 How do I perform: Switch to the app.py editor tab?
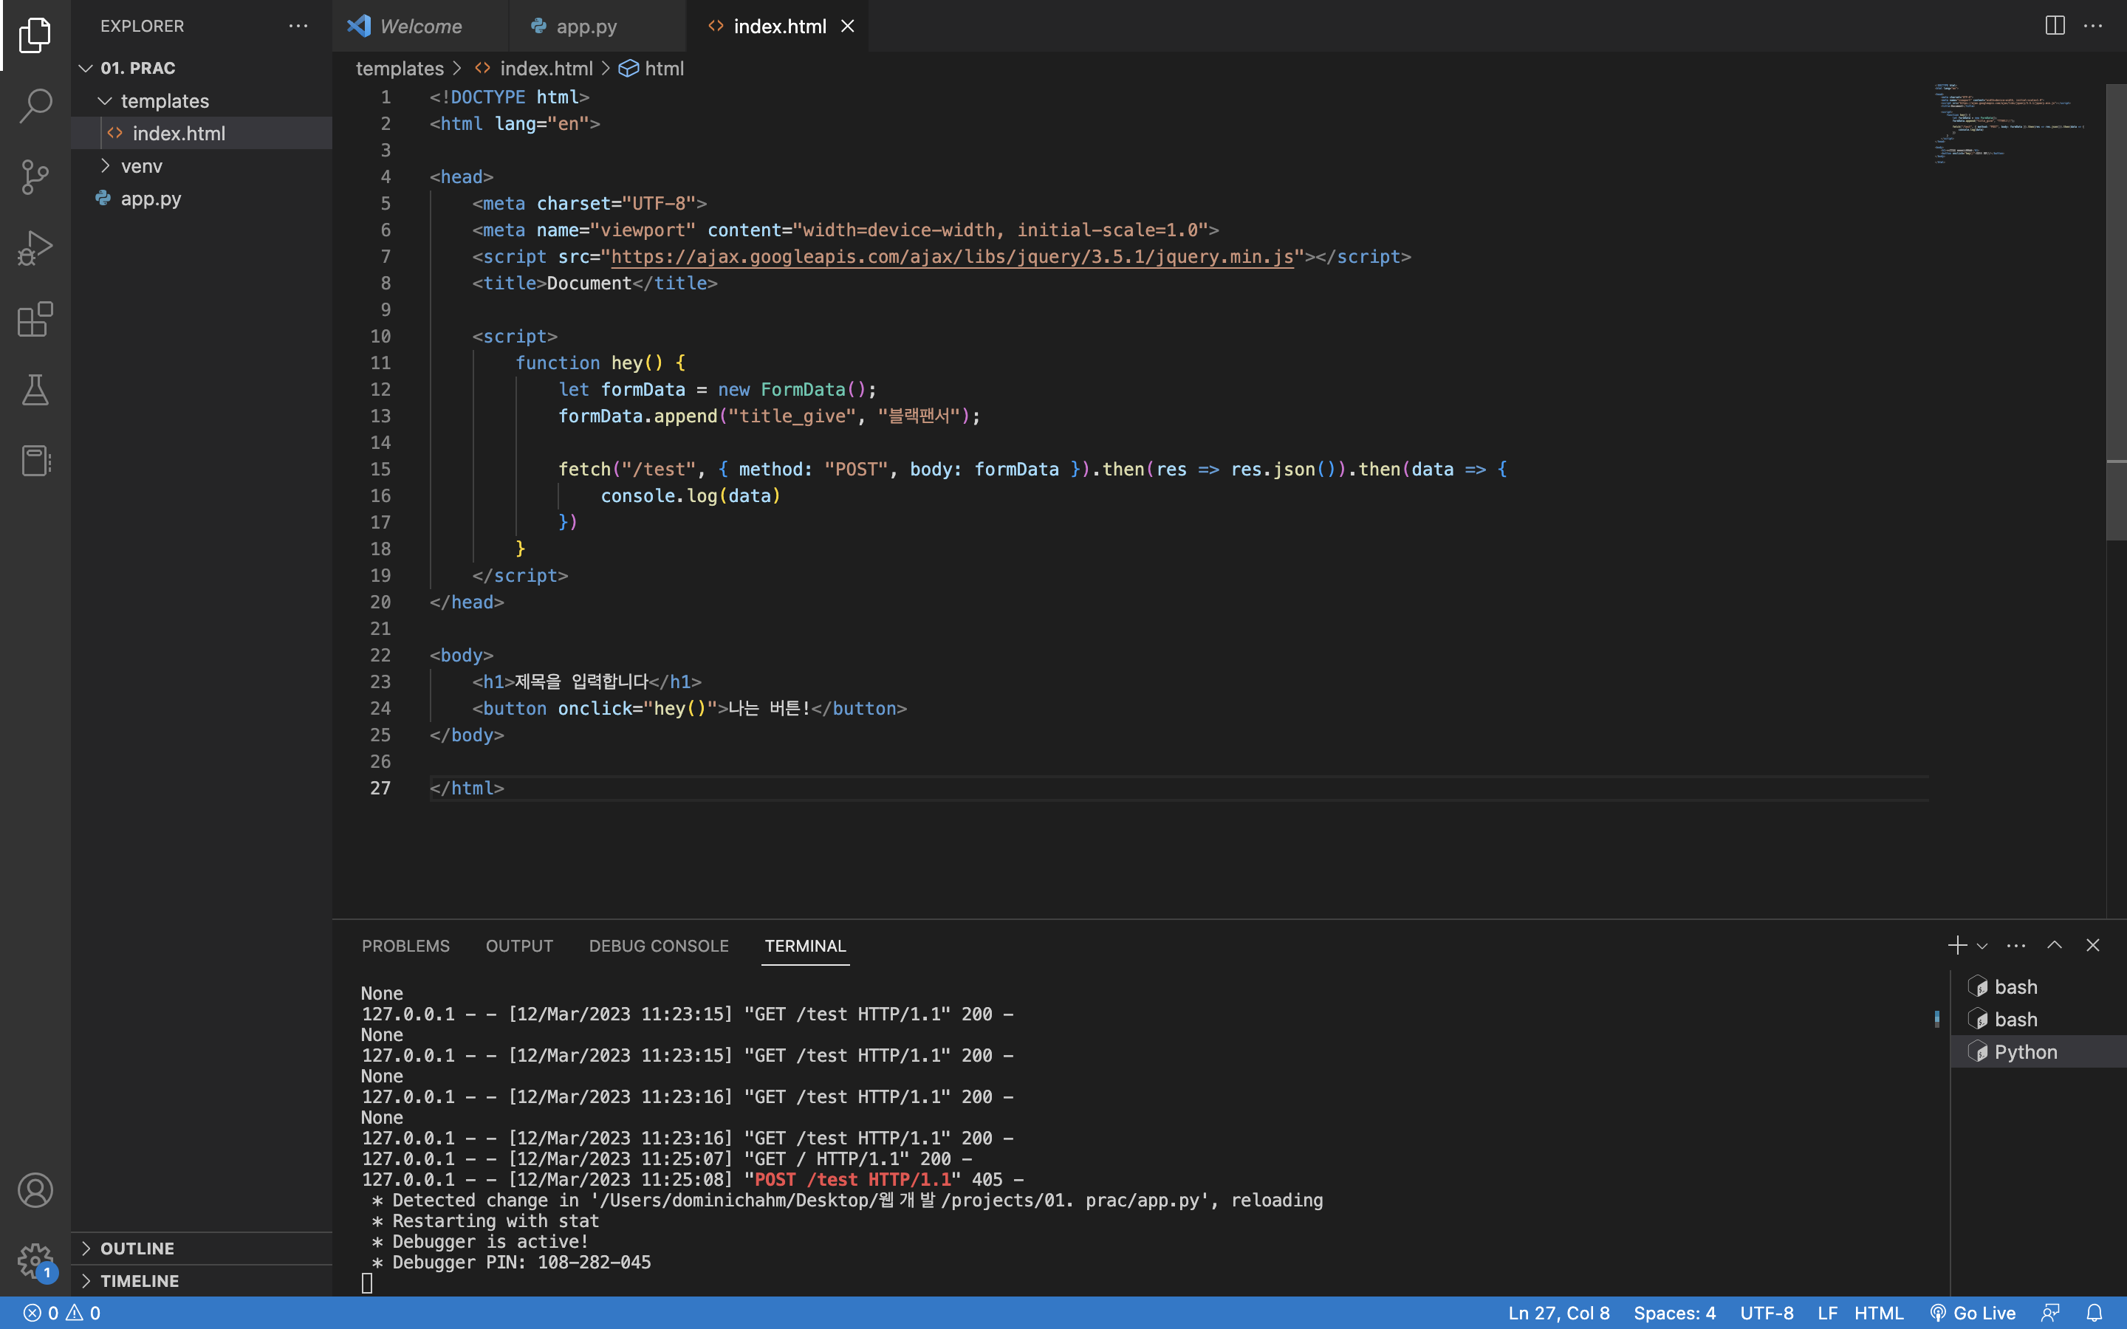(x=597, y=27)
